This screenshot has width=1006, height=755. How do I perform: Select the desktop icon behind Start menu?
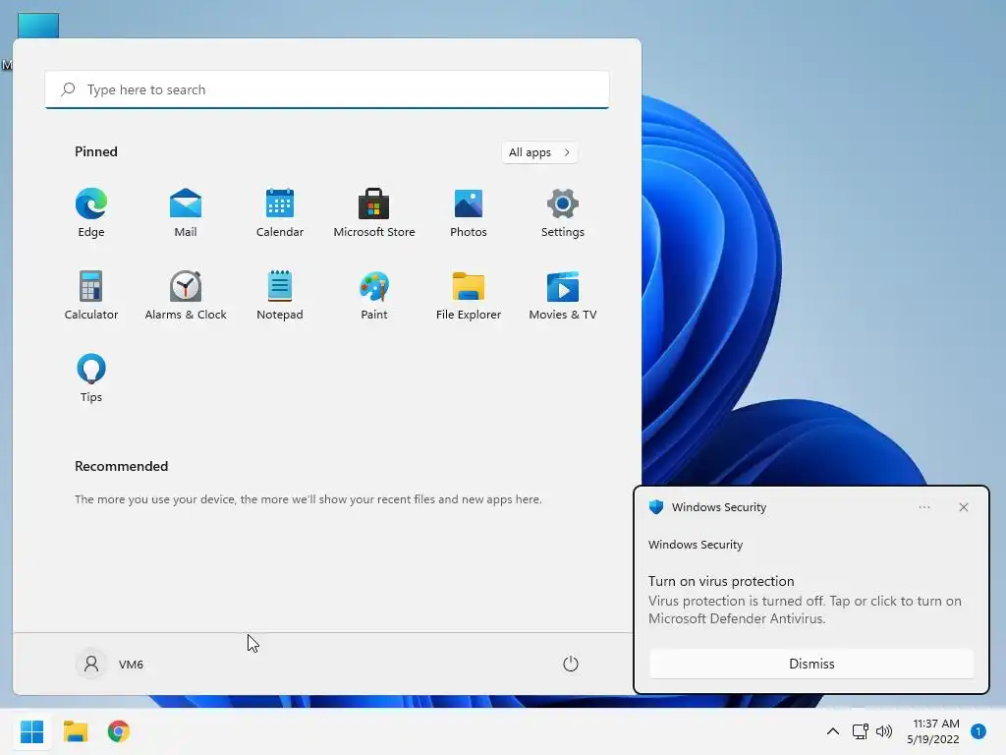(x=38, y=26)
